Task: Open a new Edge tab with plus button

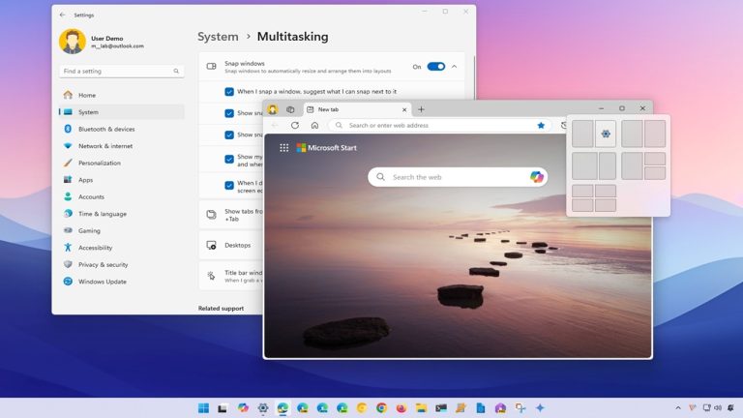Action: pyautogui.click(x=421, y=109)
